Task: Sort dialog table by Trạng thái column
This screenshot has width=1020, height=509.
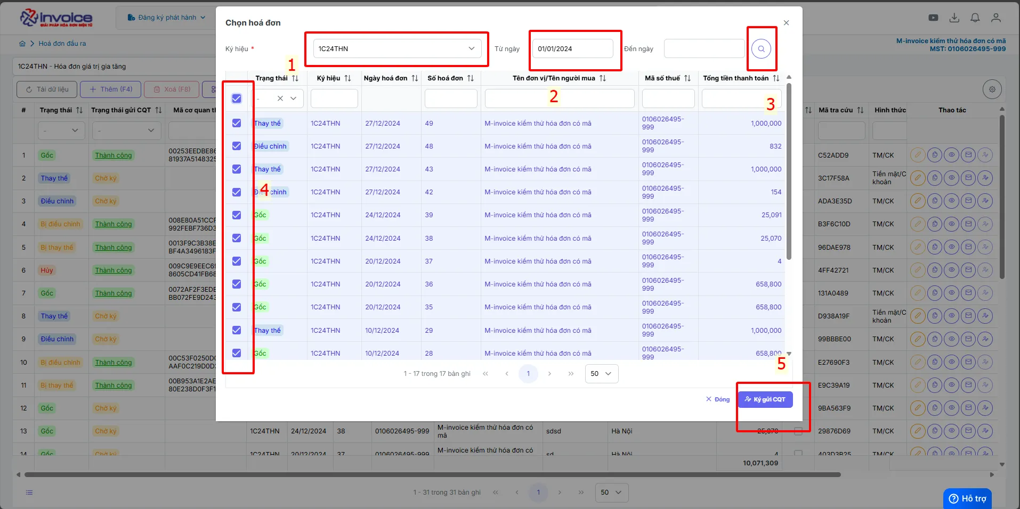Action: point(295,78)
